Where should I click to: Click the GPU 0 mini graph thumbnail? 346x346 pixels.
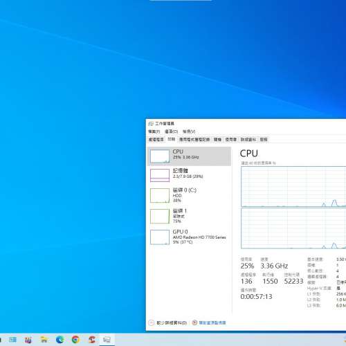(160, 237)
